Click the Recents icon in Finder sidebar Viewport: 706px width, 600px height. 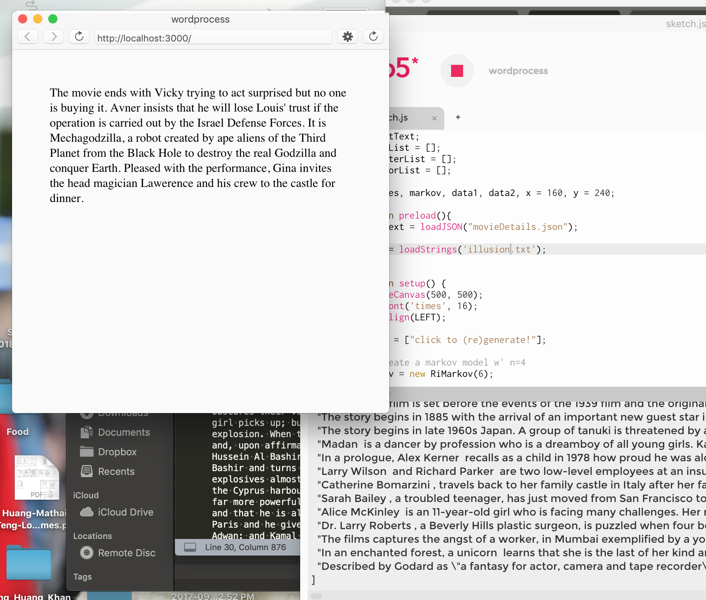(87, 471)
